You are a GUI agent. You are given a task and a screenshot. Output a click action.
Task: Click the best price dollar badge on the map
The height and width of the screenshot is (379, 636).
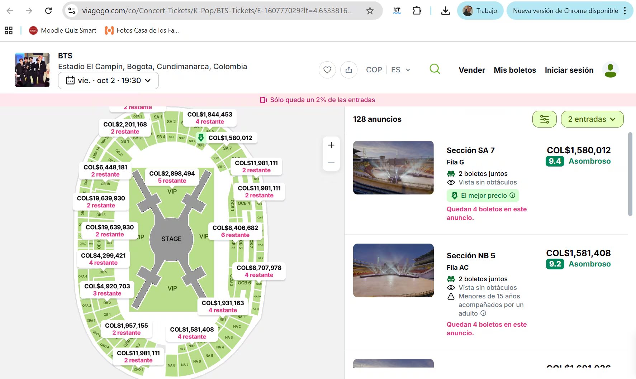[202, 137]
